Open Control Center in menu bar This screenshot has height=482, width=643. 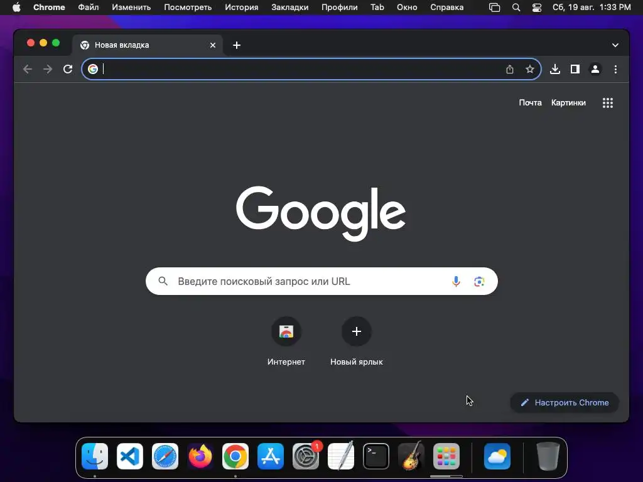click(537, 8)
